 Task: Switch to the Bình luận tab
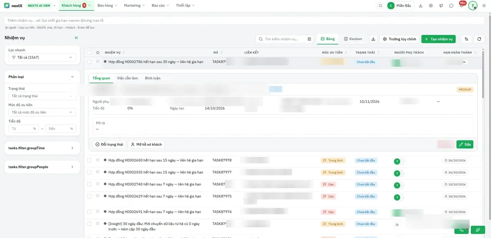[x=153, y=78]
